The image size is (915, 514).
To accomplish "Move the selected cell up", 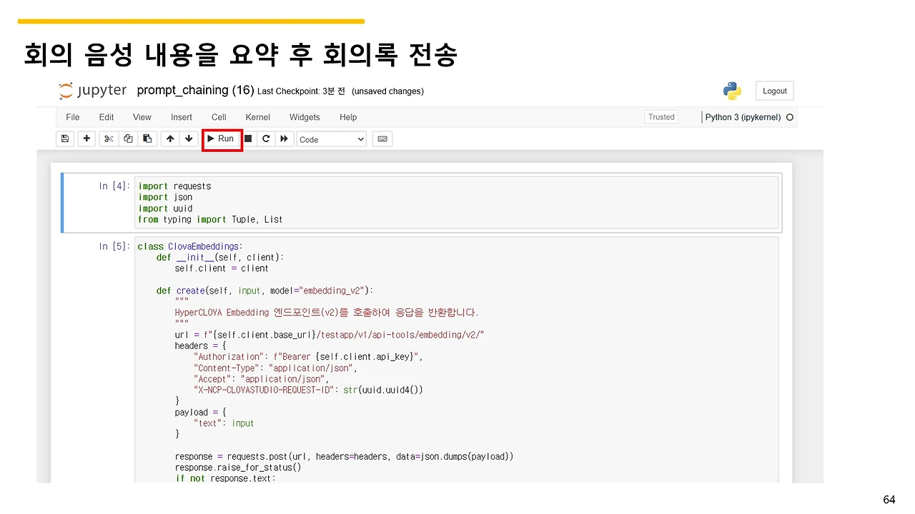I will click(x=170, y=139).
